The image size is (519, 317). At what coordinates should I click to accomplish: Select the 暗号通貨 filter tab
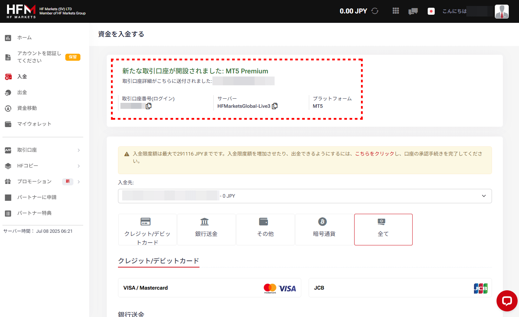324,230
